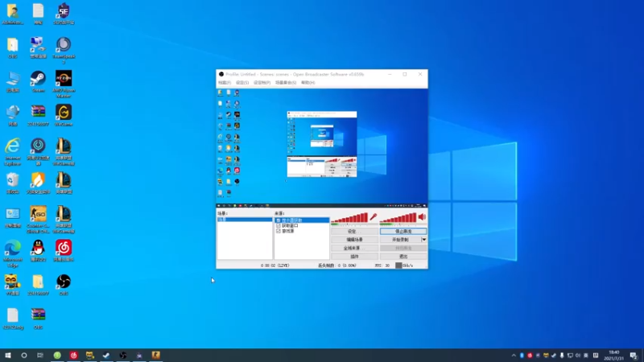This screenshot has height=362, width=644.
Task: Click the 停止串流 stop streaming button
Action: click(x=403, y=232)
